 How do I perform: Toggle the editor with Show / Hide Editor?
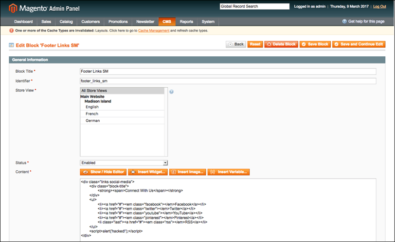point(103,172)
